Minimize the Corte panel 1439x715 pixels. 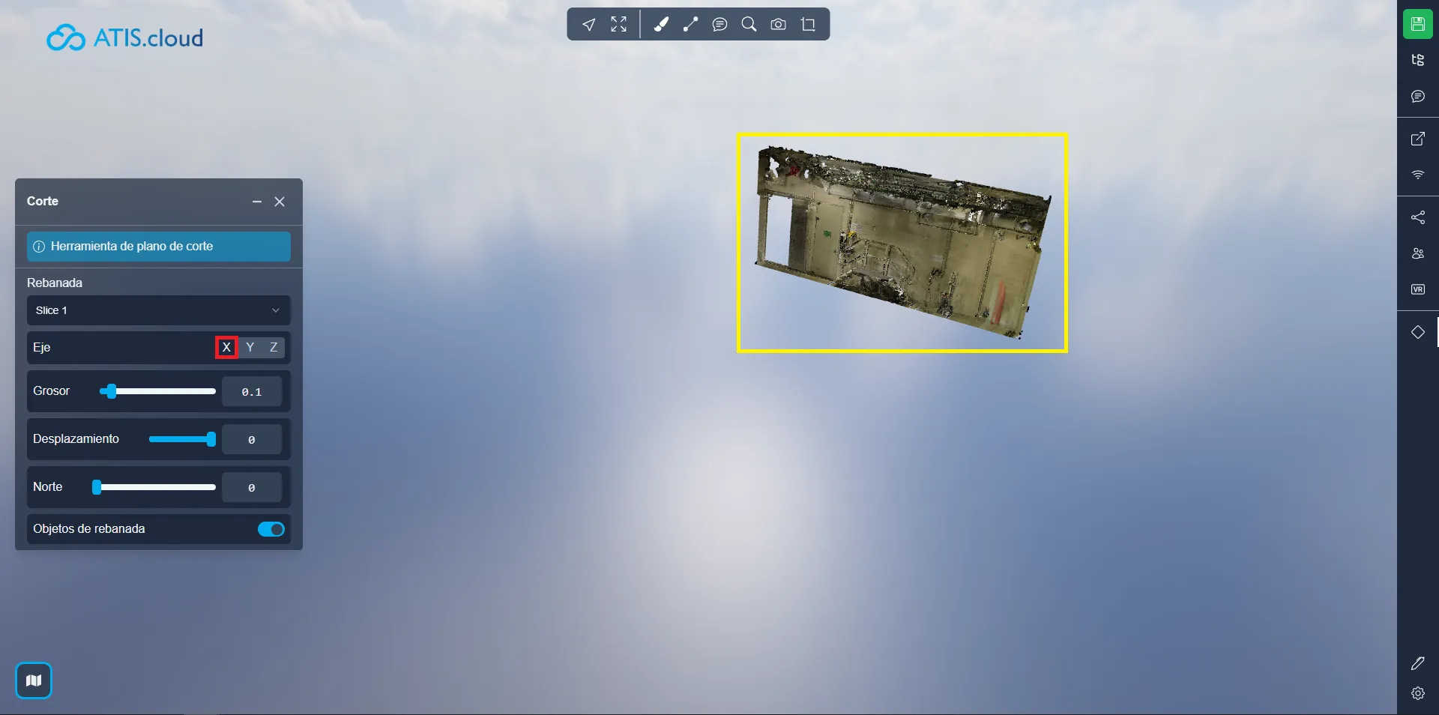[257, 202]
